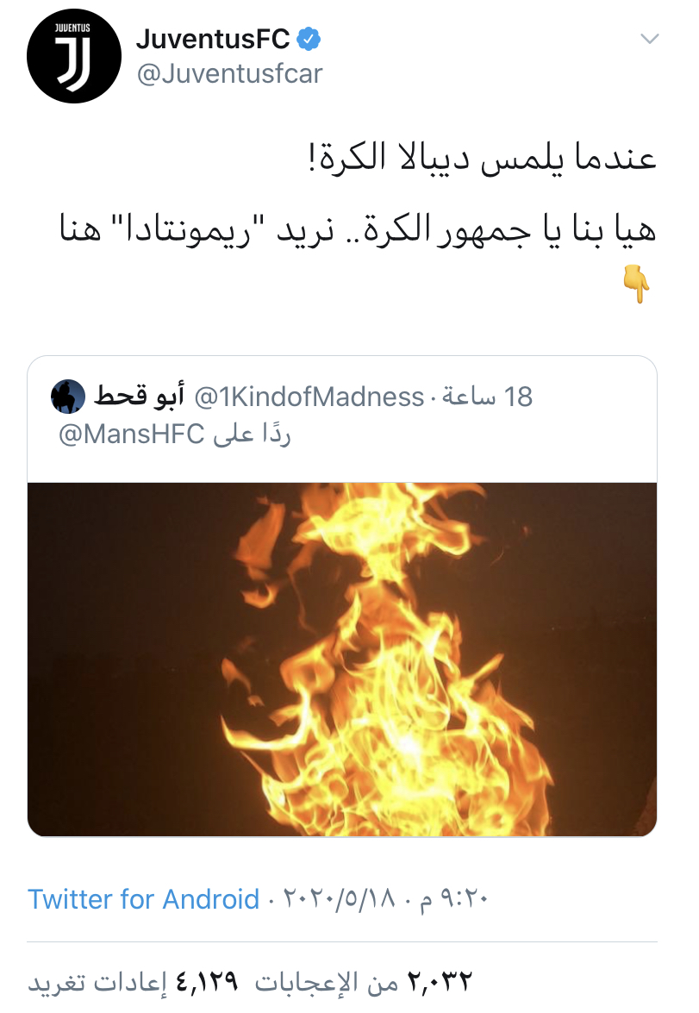Click the pointing down hand emoji
This screenshot has height=1013, width=699.
pos(636,284)
